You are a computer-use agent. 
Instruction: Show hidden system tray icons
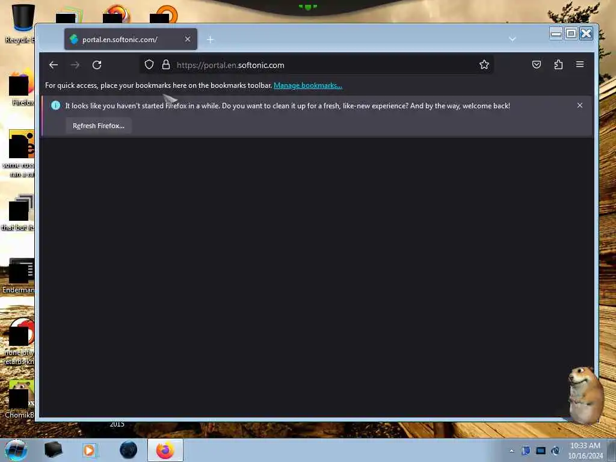pos(511,451)
